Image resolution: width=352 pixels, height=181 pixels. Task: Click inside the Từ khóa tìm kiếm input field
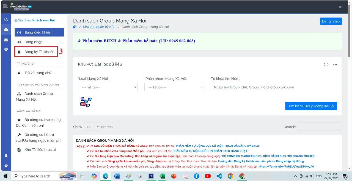274,87
